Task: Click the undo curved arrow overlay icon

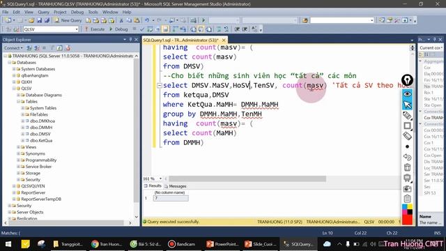Action: (x=407, y=157)
